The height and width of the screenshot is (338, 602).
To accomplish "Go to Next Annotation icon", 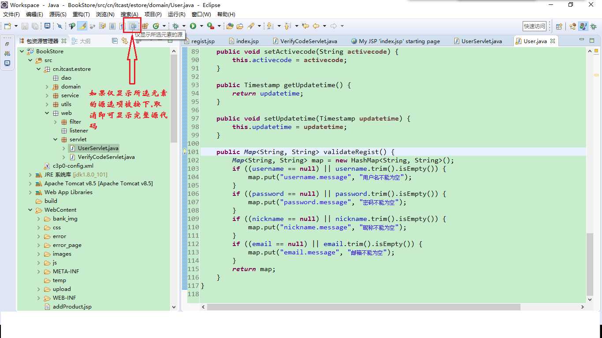I will (x=269, y=26).
